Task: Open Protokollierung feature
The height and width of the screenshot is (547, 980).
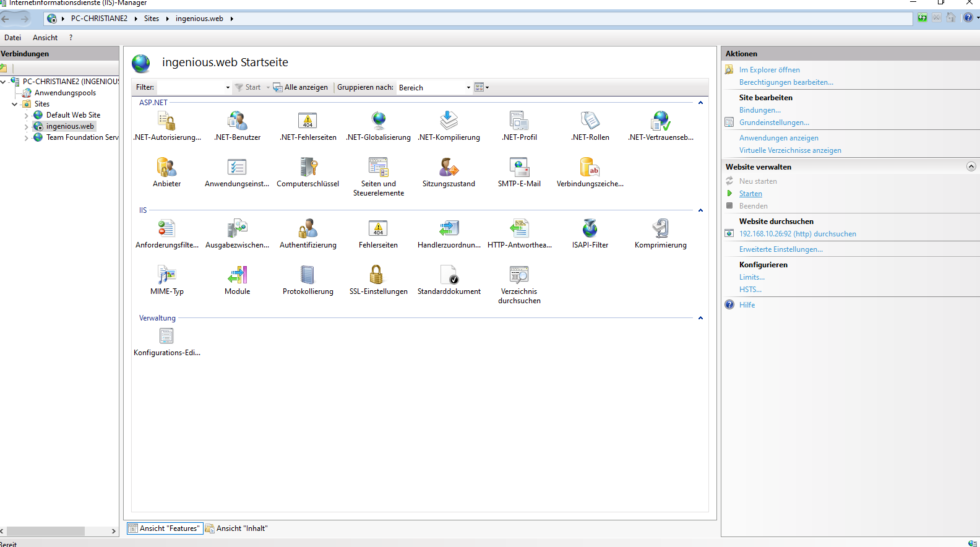Action: pos(307,280)
